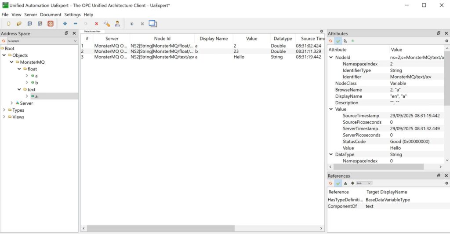The width and height of the screenshot is (450, 234).
Task: Click the new document toolbar icon
Action: pos(8,24)
